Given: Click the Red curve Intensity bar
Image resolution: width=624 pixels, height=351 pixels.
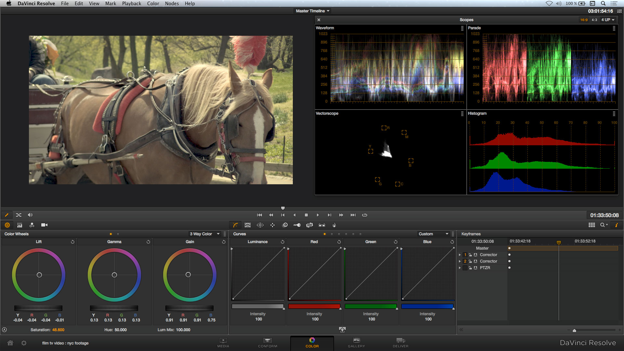Looking at the screenshot, I should click(x=314, y=306).
